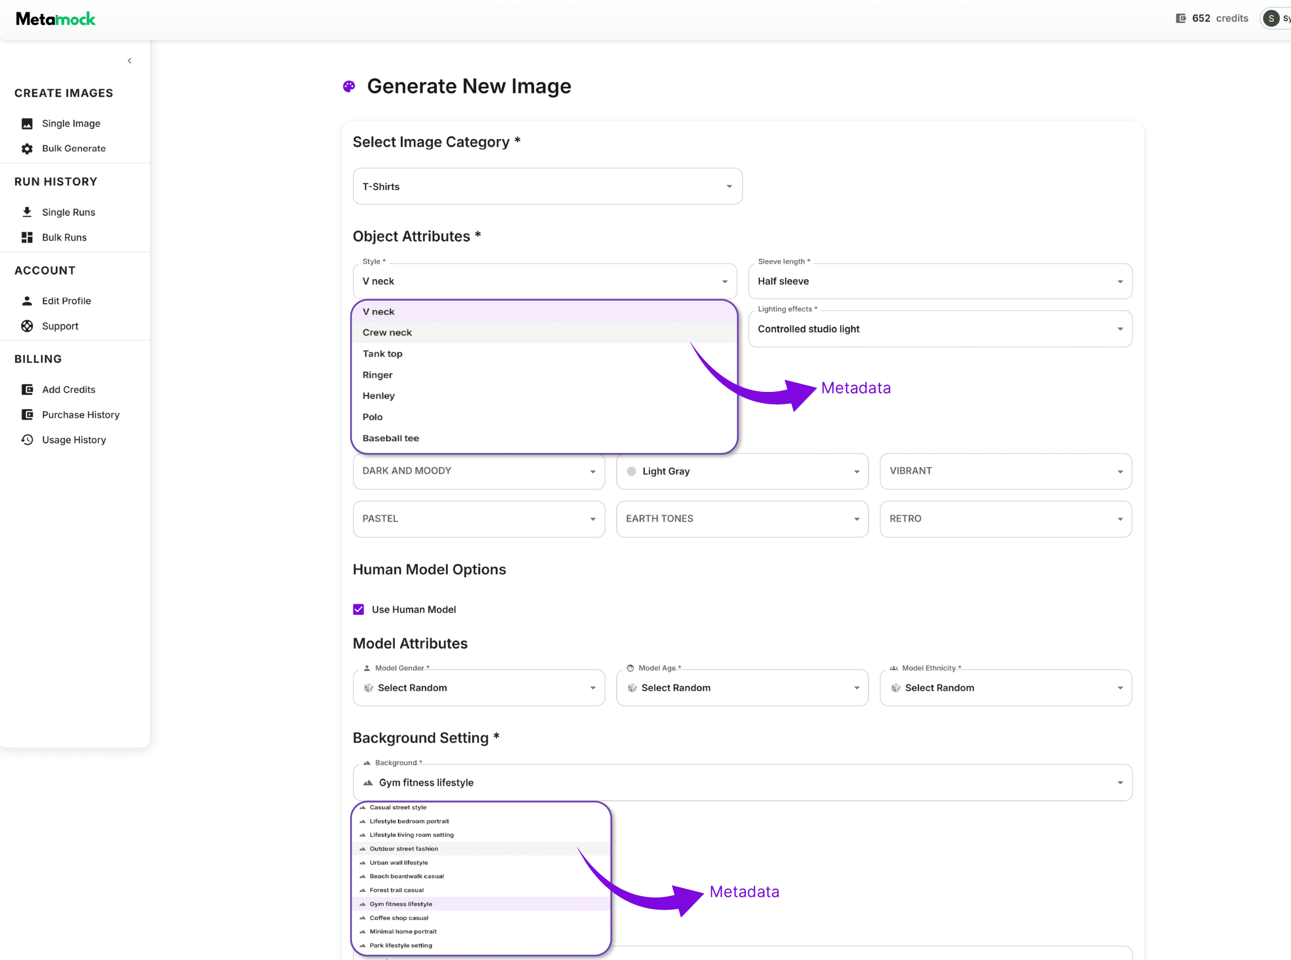Open the Select Image Category dropdown
This screenshot has height=960, width=1291.
(x=547, y=187)
